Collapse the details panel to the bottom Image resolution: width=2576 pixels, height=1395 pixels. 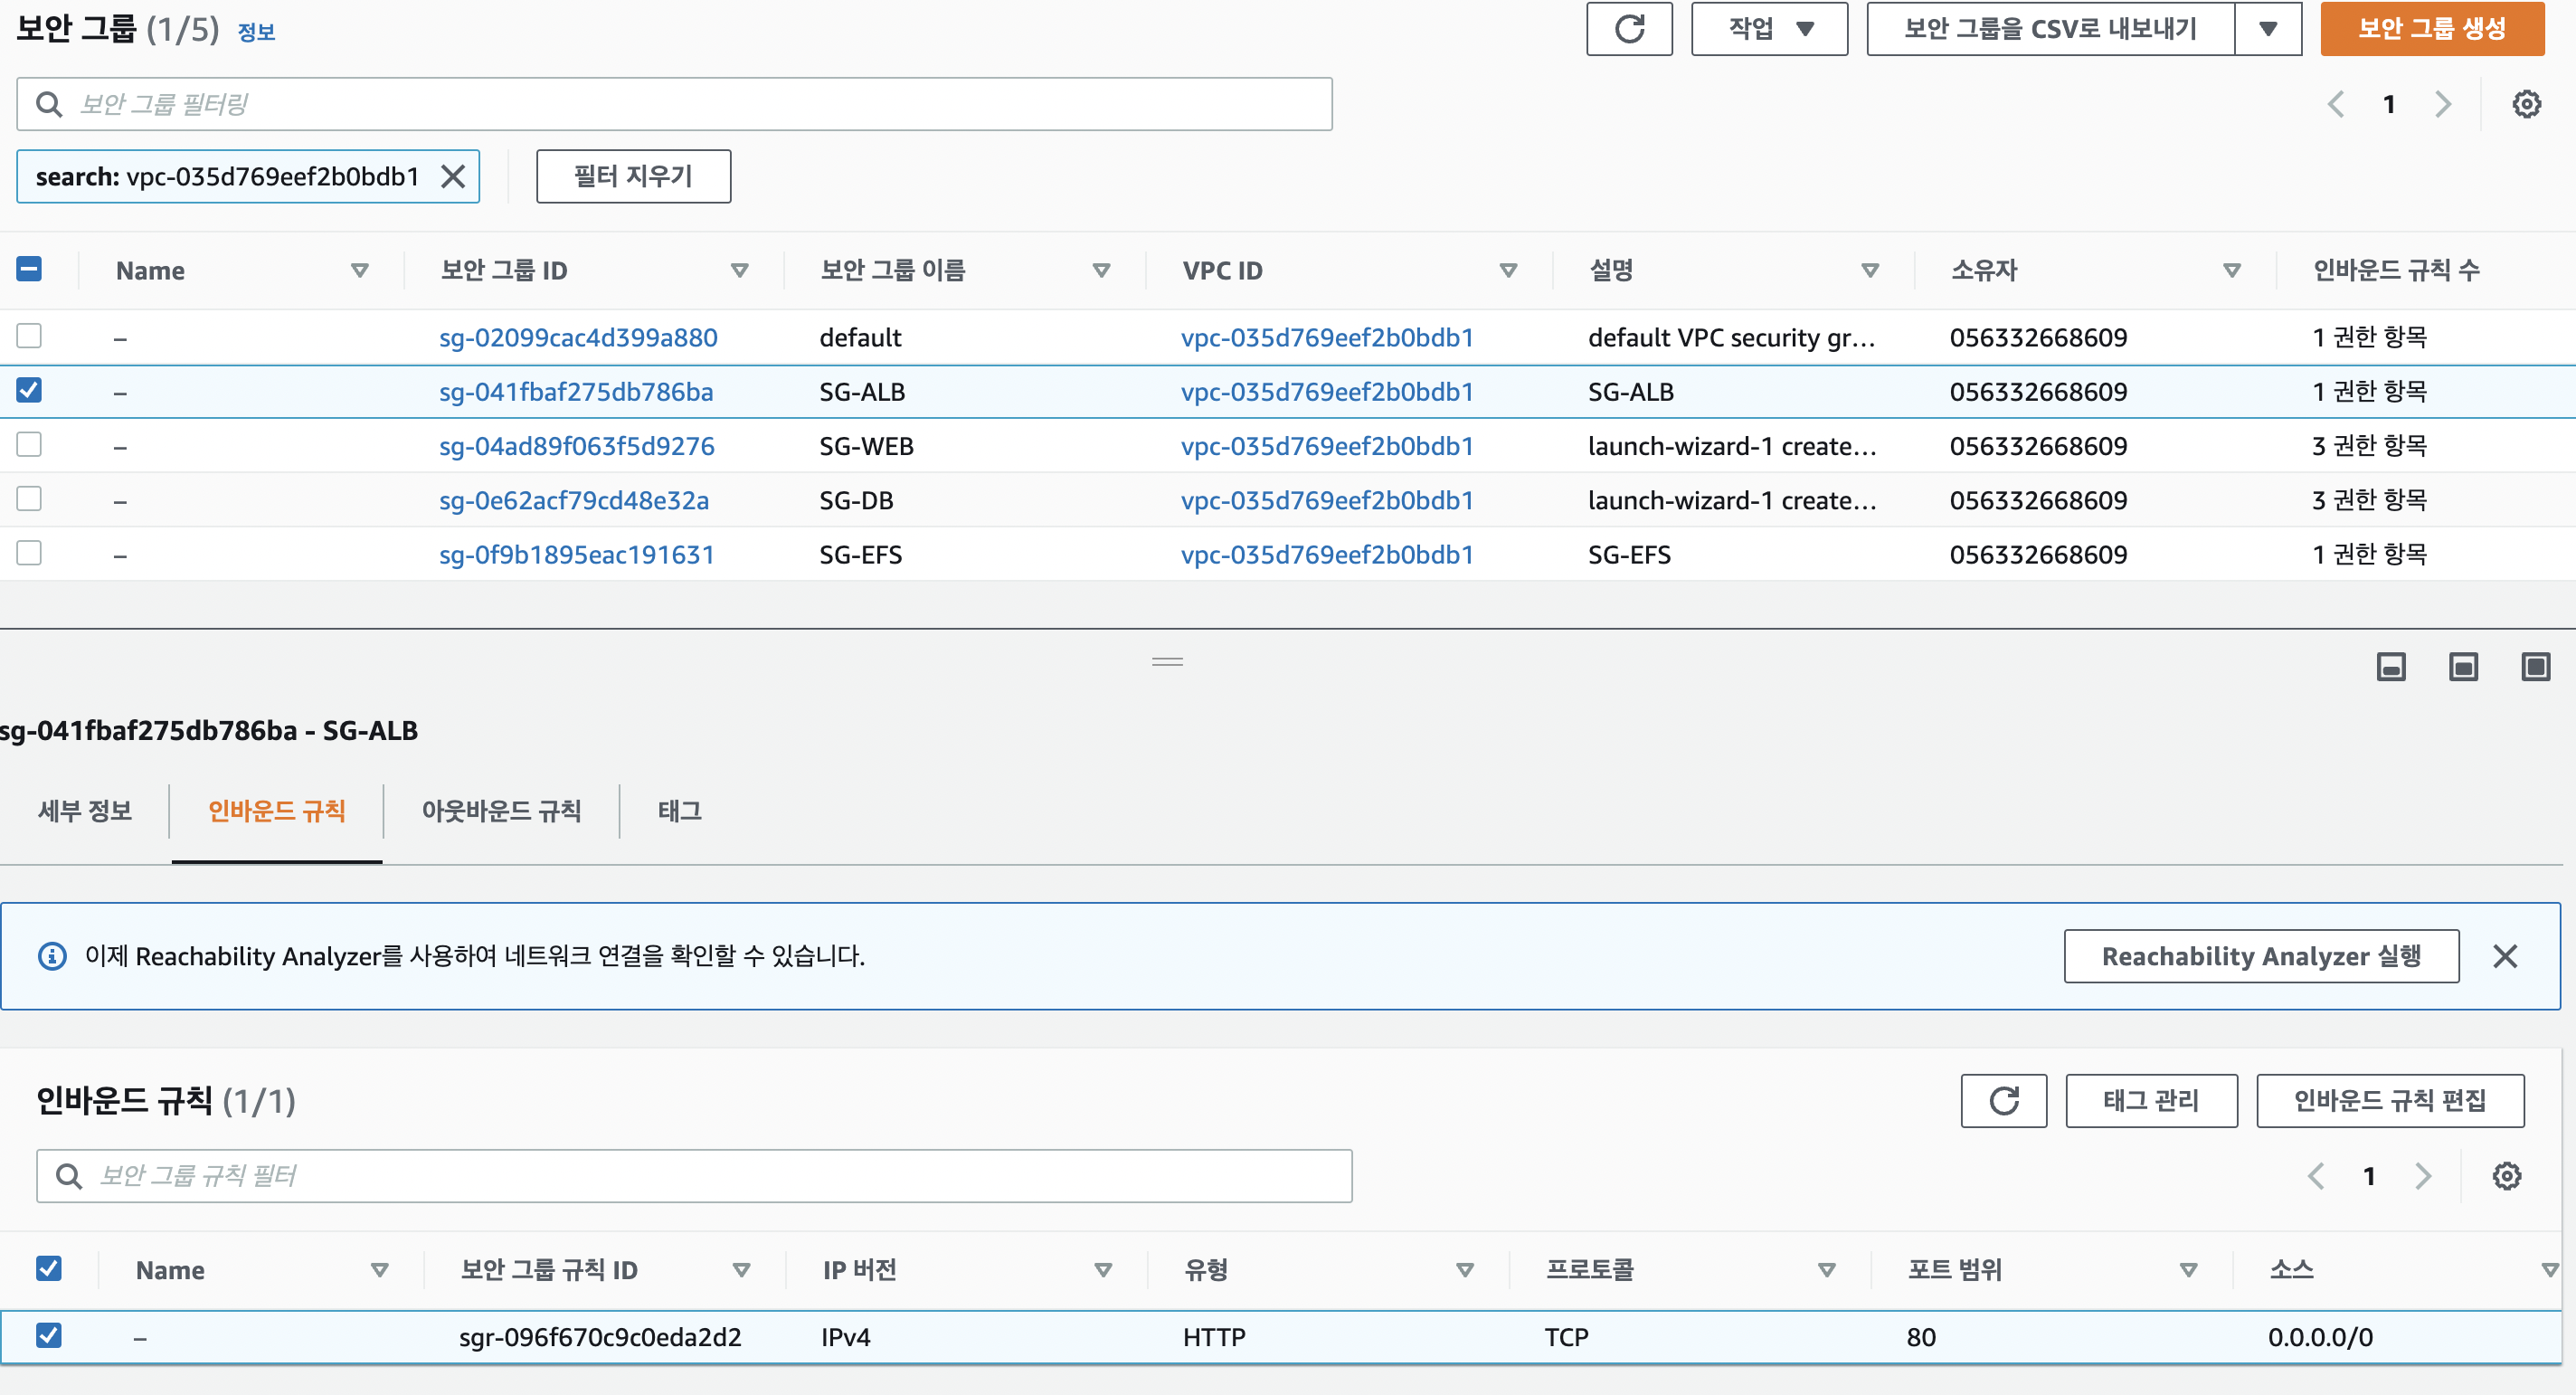click(x=2390, y=667)
